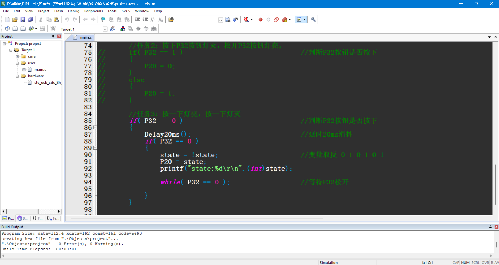Collapse the code fold at line 89
The image size is (499, 265).
click(x=95, y=148)
